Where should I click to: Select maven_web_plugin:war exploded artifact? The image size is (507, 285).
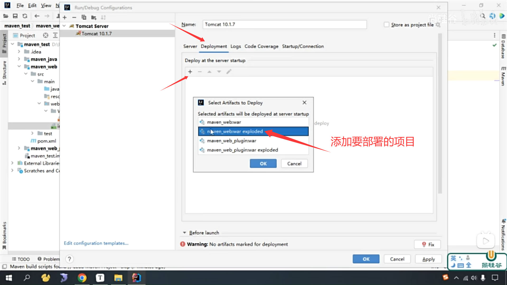point(242,150)
